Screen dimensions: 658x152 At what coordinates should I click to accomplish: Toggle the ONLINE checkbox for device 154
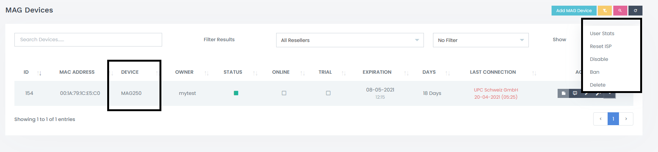pyautogui.click(x=284, y=93)
